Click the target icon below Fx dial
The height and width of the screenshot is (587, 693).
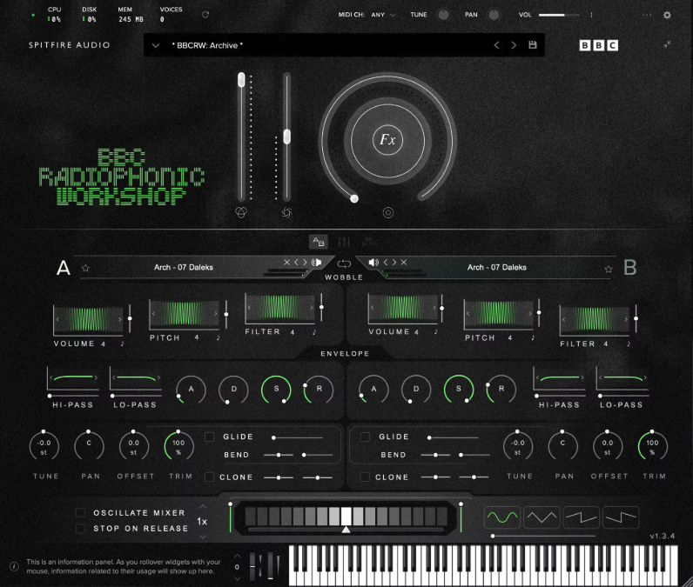pos(387,213)
